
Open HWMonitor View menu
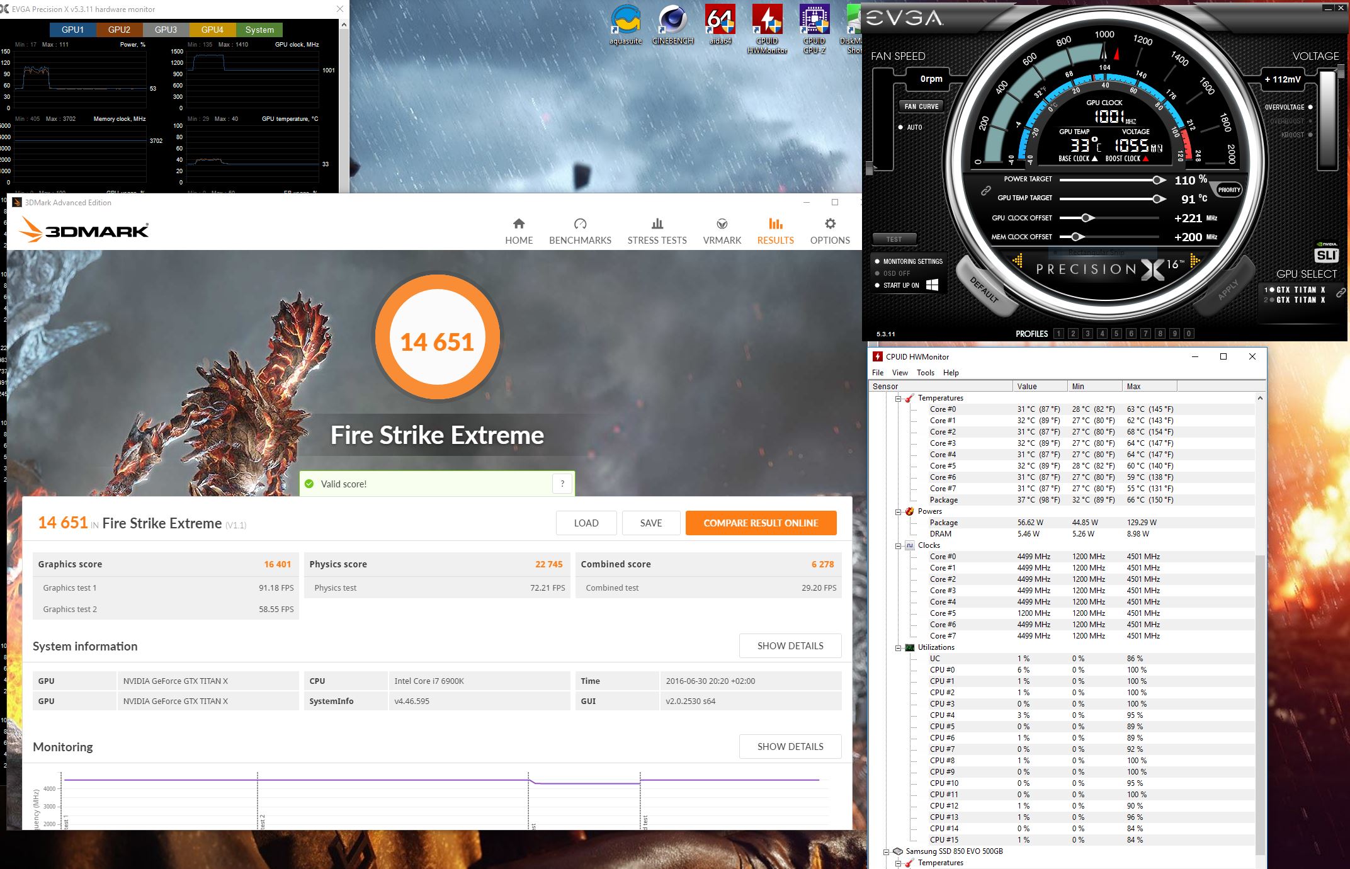(x=900, y=373)
